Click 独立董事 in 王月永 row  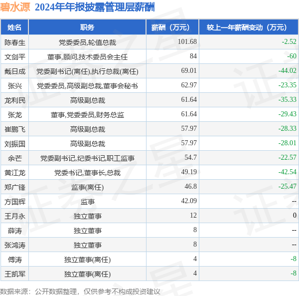click(88, 216)
